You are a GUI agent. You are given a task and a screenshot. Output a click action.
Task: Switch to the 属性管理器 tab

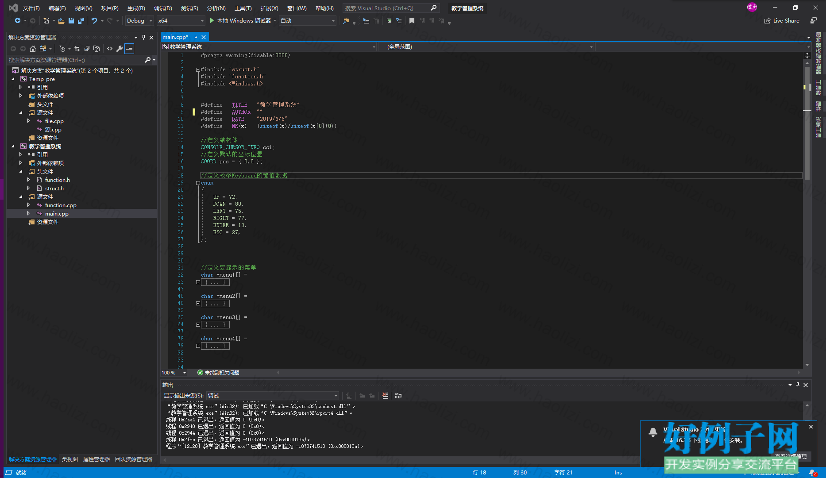[x=96, y=459]
